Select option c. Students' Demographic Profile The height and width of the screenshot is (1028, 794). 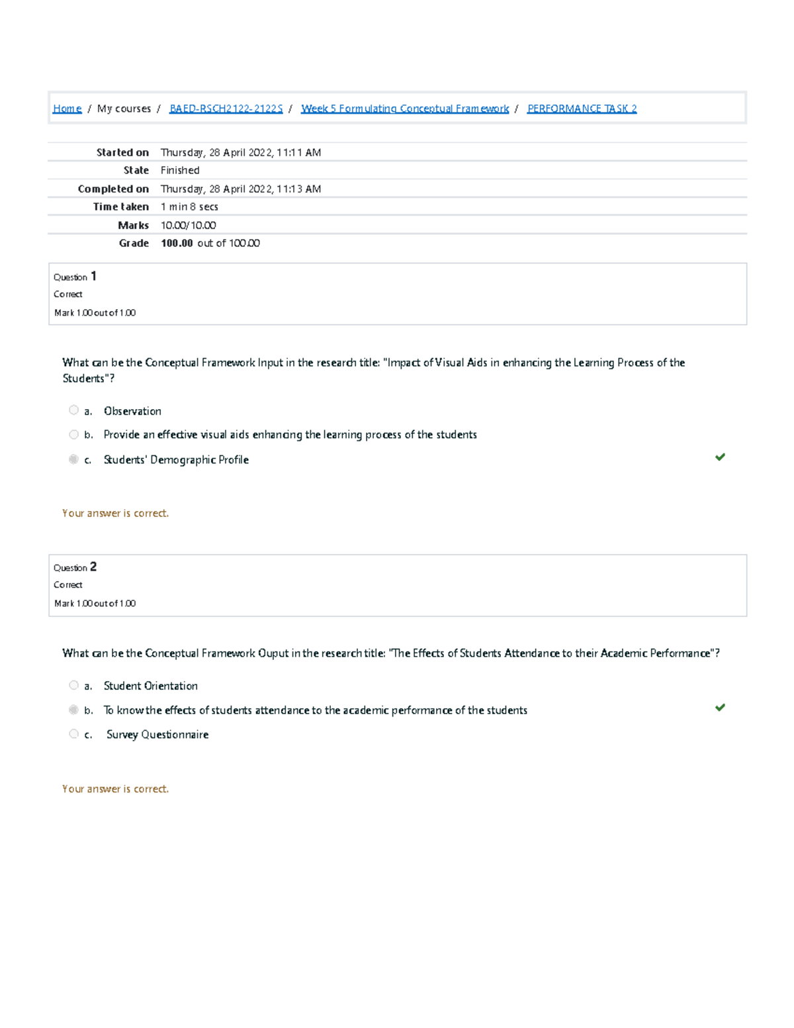[x=73, y=458]
